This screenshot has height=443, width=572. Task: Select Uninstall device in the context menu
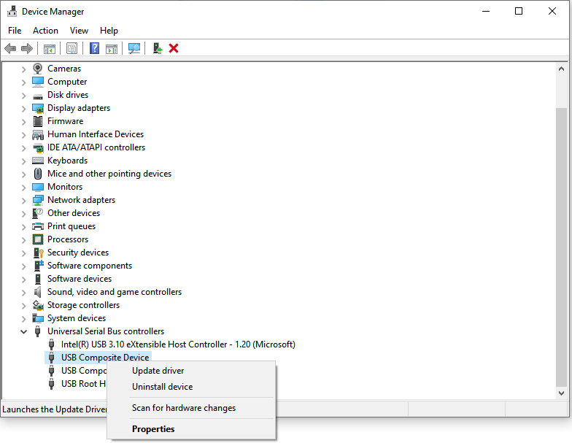[162, 387]
